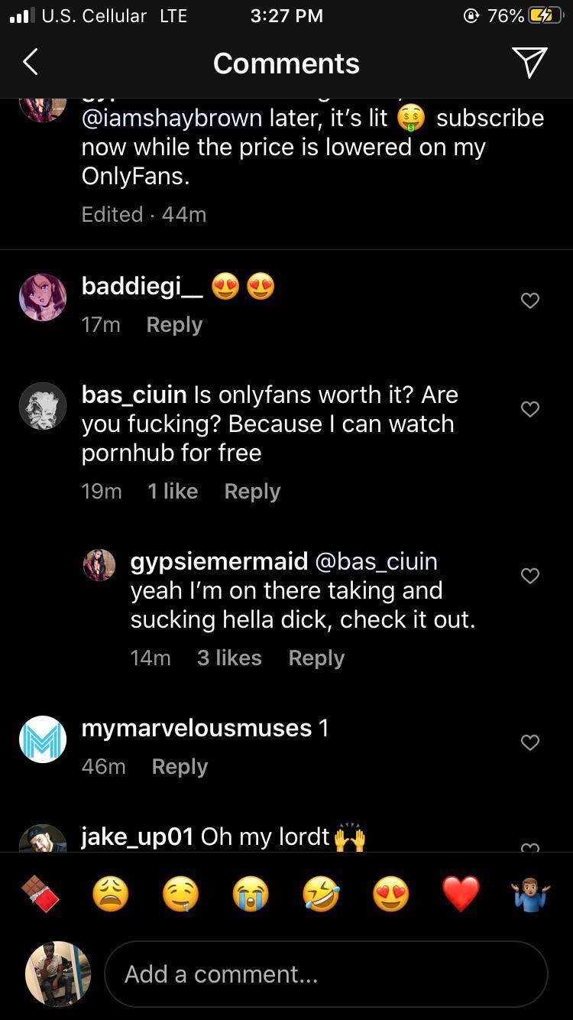This screenshot has width=573, height=1020.
Task: Like baddiegi__'s comment with heart
Action: pos(529,300)
